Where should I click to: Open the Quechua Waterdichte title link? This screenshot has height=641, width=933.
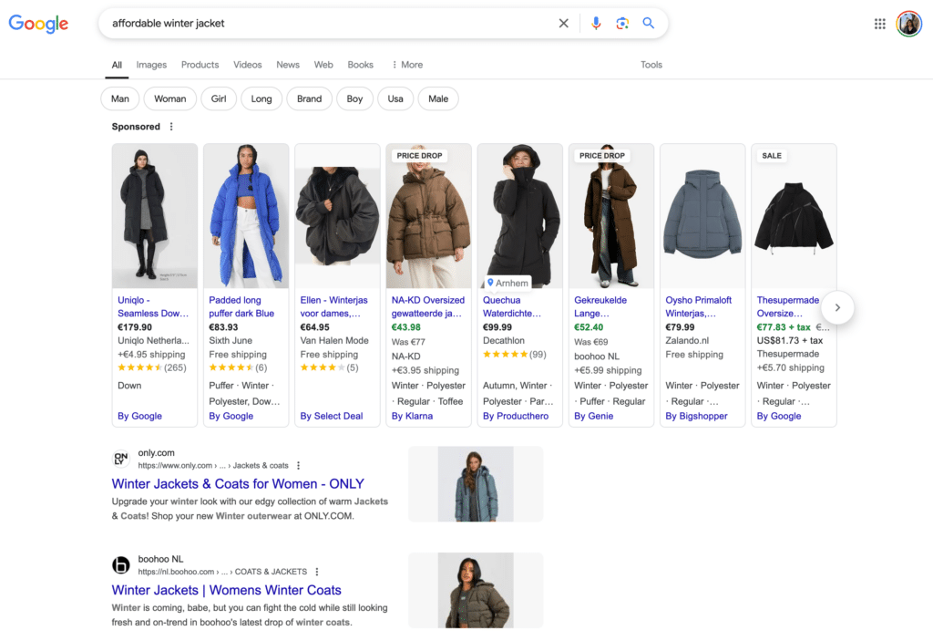pyautogui.click(x=512, y=306)
